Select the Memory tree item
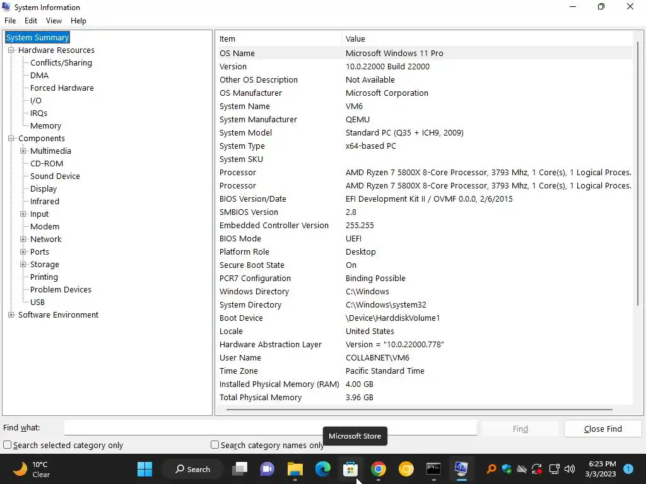This screenshot has height=484, width=646. [x=45, y=126]
